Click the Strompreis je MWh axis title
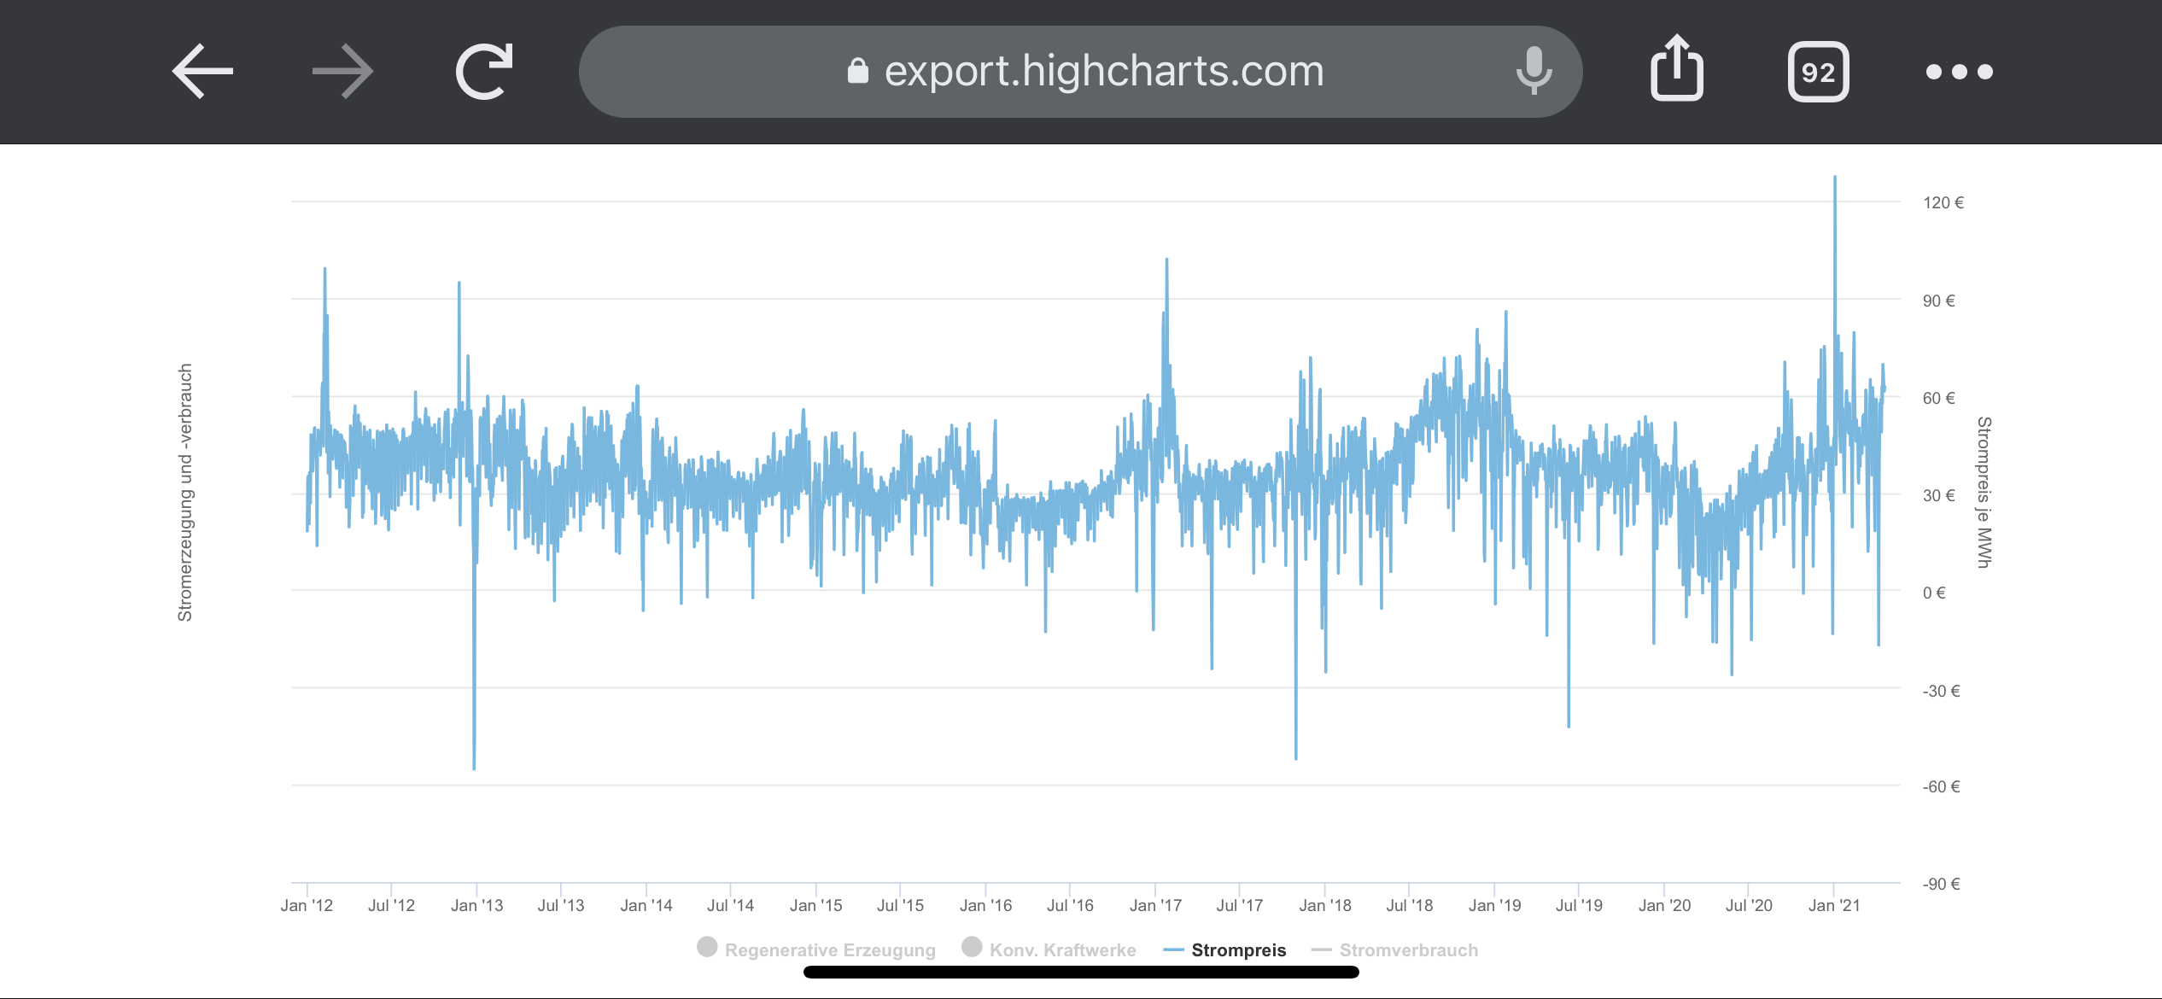The width and height of the screenshot is (2162, 999). pyautogui.click(x=1984, y=493)
